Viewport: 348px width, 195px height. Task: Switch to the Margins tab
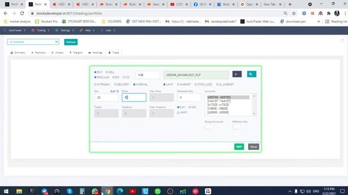click(76, 53)
